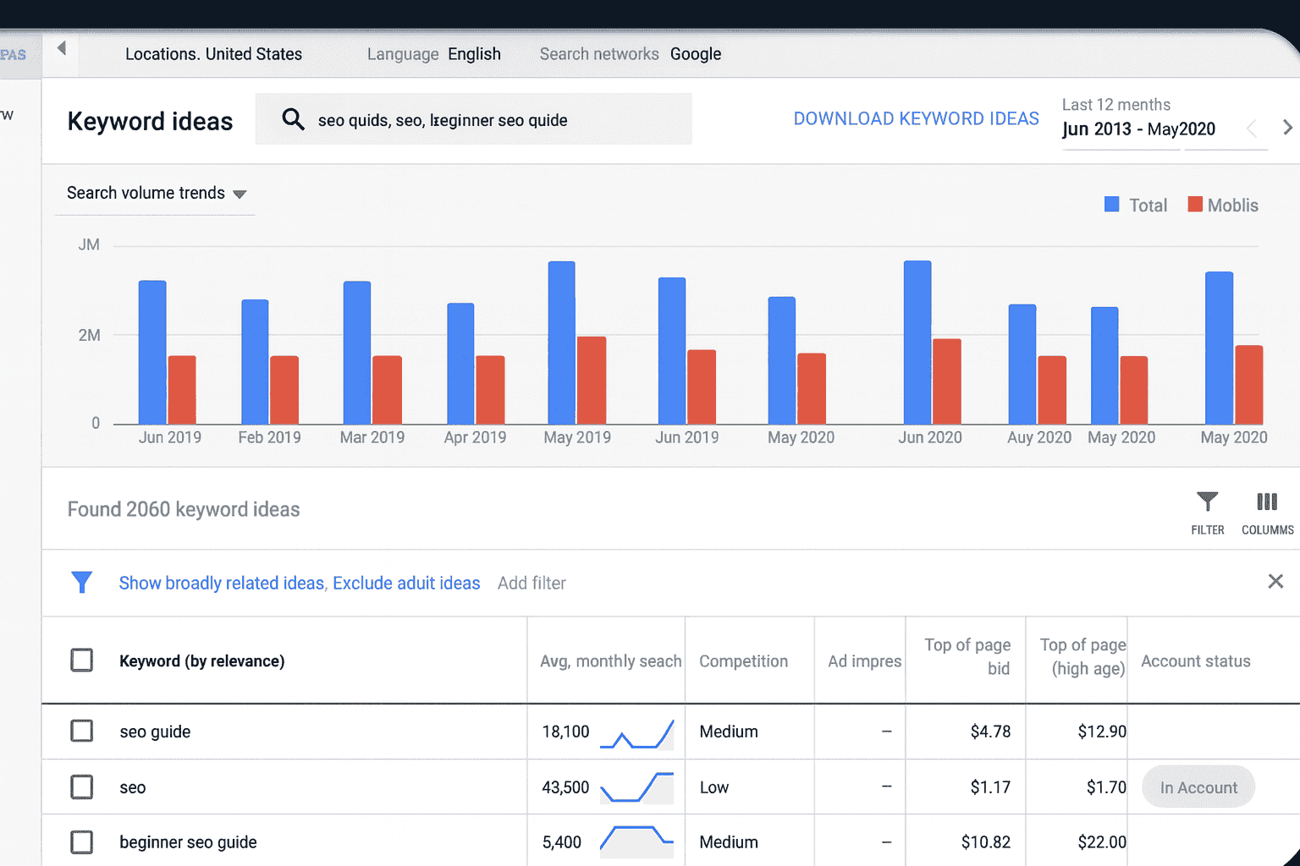Screen dimensions: 1300x866
Task: Click the In Account button for seo
Action: tap(1198, 787)
